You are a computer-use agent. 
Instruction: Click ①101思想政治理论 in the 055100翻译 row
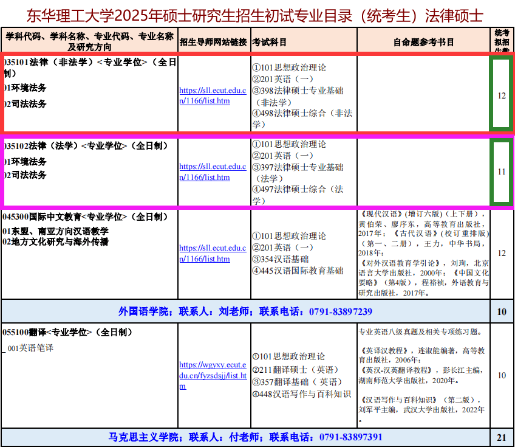[288, 356]
